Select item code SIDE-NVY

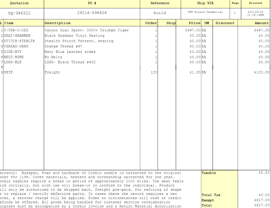point(13,52)
